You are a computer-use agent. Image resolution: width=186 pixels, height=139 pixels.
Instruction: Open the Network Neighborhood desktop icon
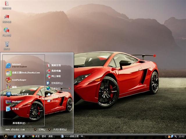[7, 32]
